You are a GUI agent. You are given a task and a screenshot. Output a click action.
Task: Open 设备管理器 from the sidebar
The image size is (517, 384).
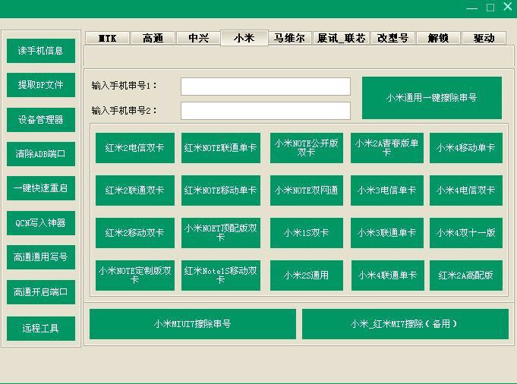click(x=41, y=120)
